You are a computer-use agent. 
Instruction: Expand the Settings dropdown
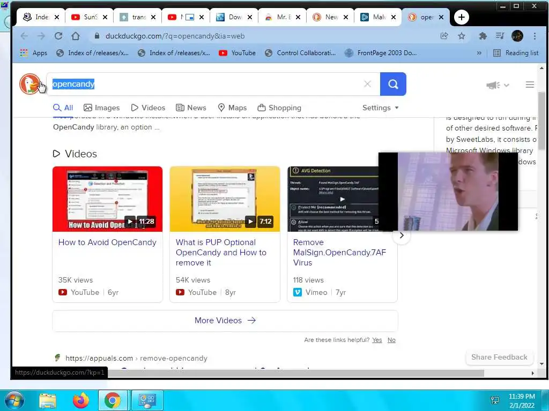[381, 108]
